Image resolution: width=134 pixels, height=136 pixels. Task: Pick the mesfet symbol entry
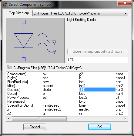(84, 109)
